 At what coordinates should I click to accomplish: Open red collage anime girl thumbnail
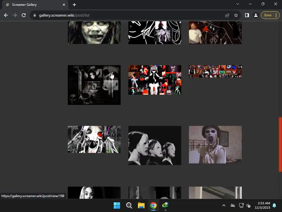pos(155,80)
